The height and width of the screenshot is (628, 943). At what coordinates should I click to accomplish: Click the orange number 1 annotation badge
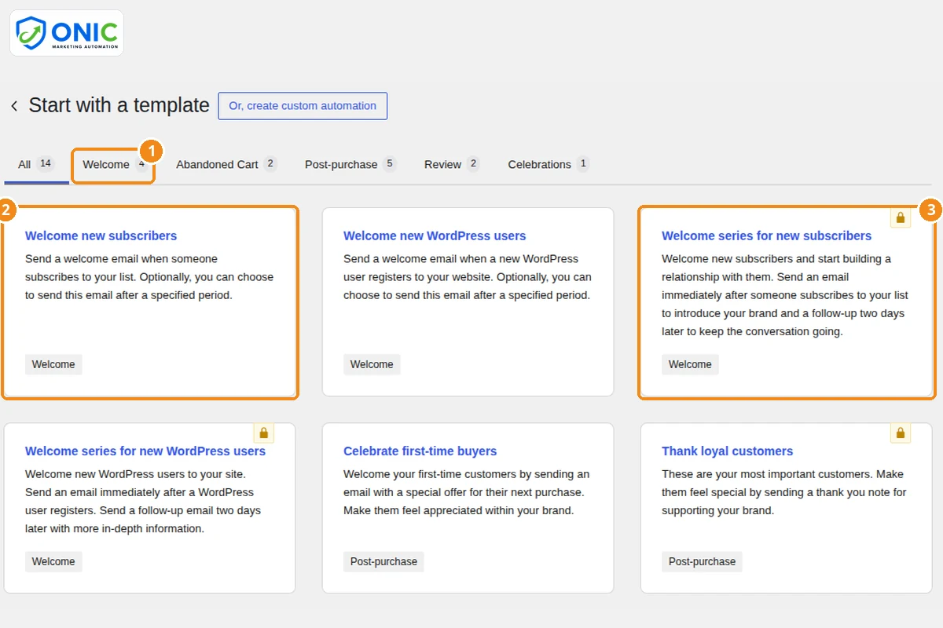tap(151, 152)
